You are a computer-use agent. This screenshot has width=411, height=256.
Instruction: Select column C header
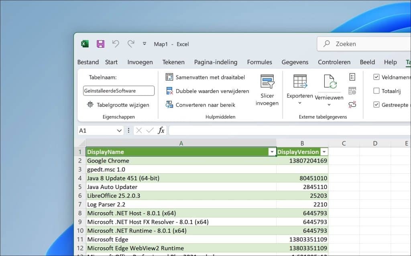(344, 143)
